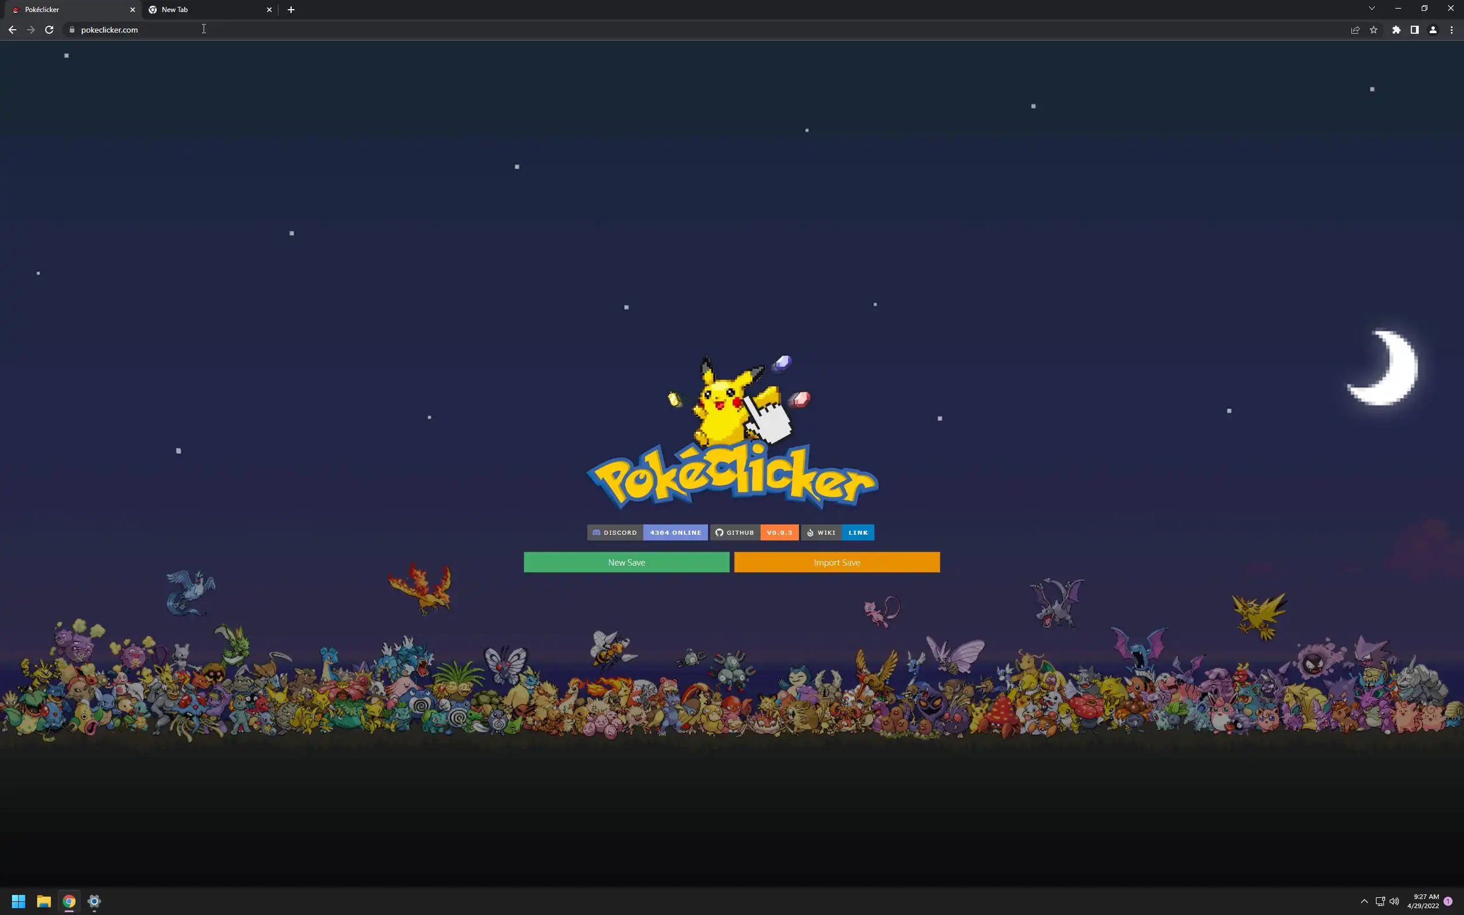Screen dimensions: 1464x915
Task: Switch to the New Tab tab
Action: pyautogui.click(x=206, y=10)
